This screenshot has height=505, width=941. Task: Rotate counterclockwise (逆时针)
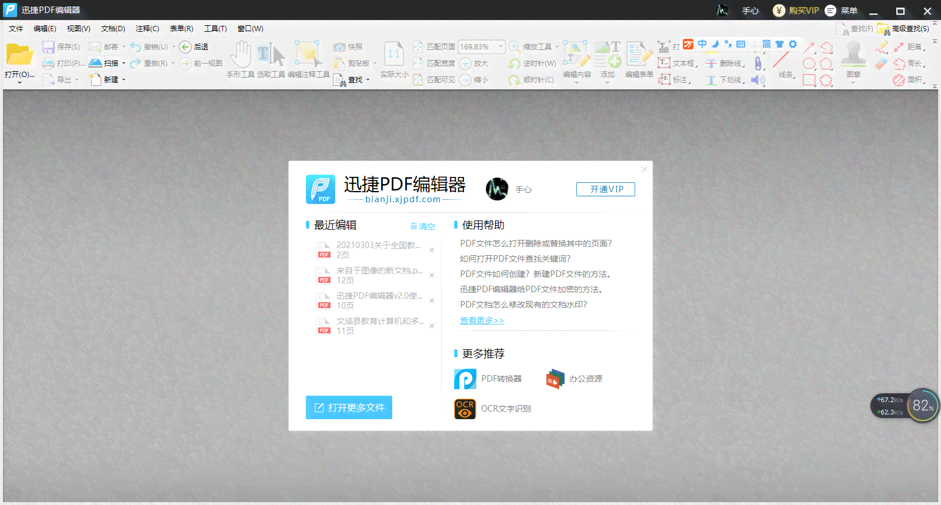[532, 63]
